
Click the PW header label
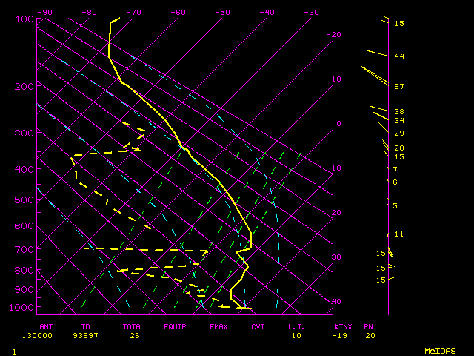click(x=368, y=326)
